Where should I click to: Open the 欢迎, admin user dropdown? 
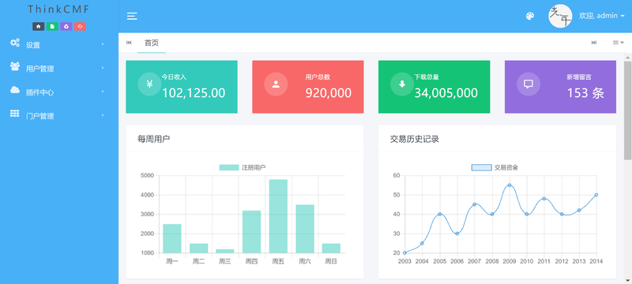click(601, 16)
